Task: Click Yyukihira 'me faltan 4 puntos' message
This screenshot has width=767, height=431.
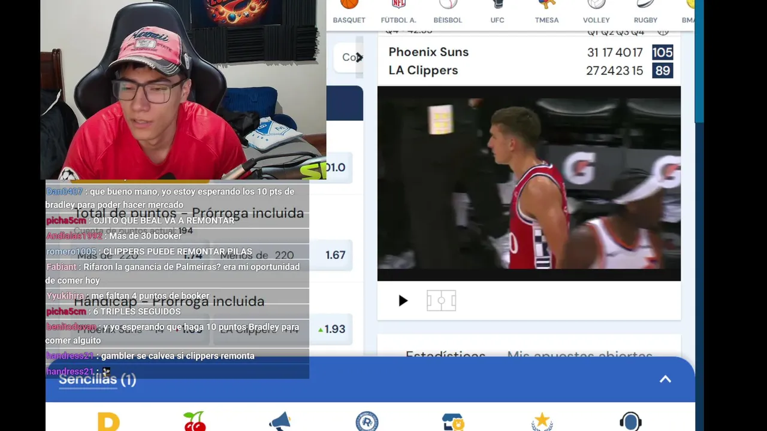Action: tap(177, 296)
